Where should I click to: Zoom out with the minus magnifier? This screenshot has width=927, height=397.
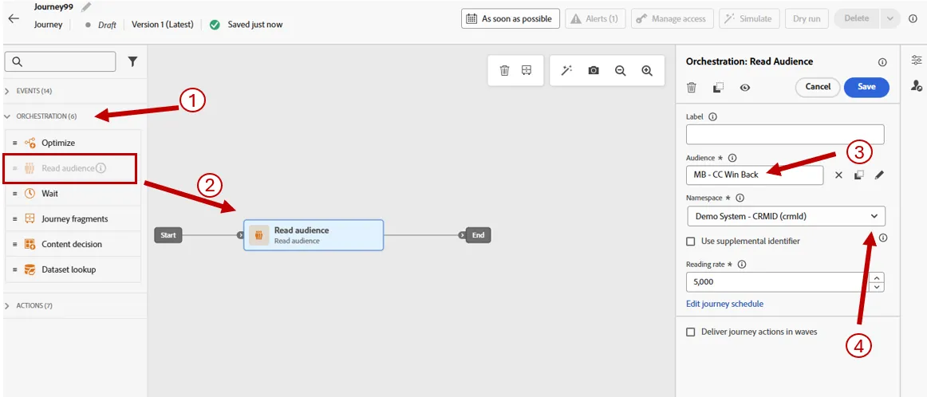click(620, 70)
